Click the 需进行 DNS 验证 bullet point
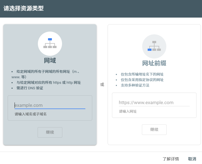Viewport: 202px width, 164px height. tap(30, 88)
